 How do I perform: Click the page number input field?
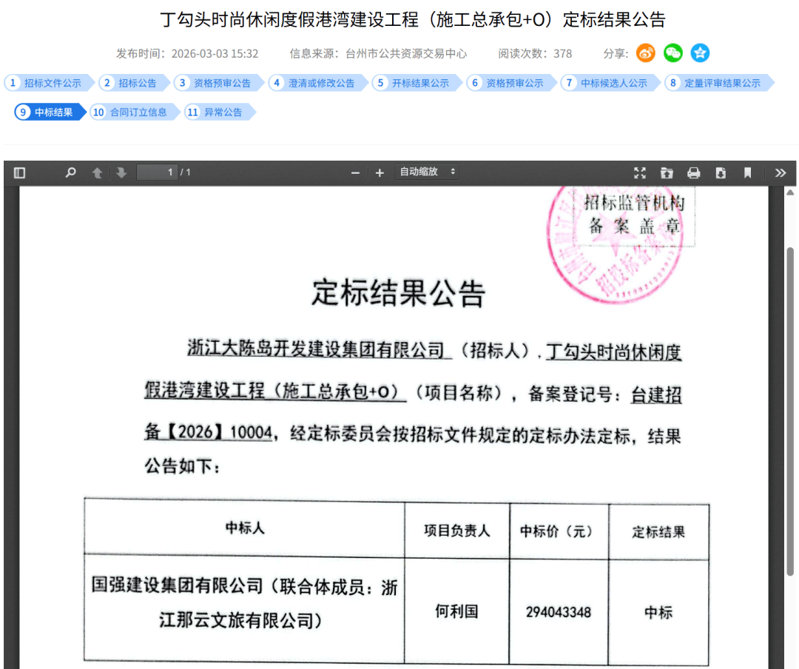pyautogui.click(x=157, y=172)
